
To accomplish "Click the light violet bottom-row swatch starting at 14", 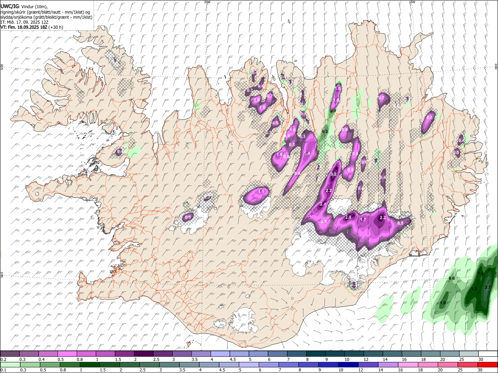I will (x=388, y=364).
